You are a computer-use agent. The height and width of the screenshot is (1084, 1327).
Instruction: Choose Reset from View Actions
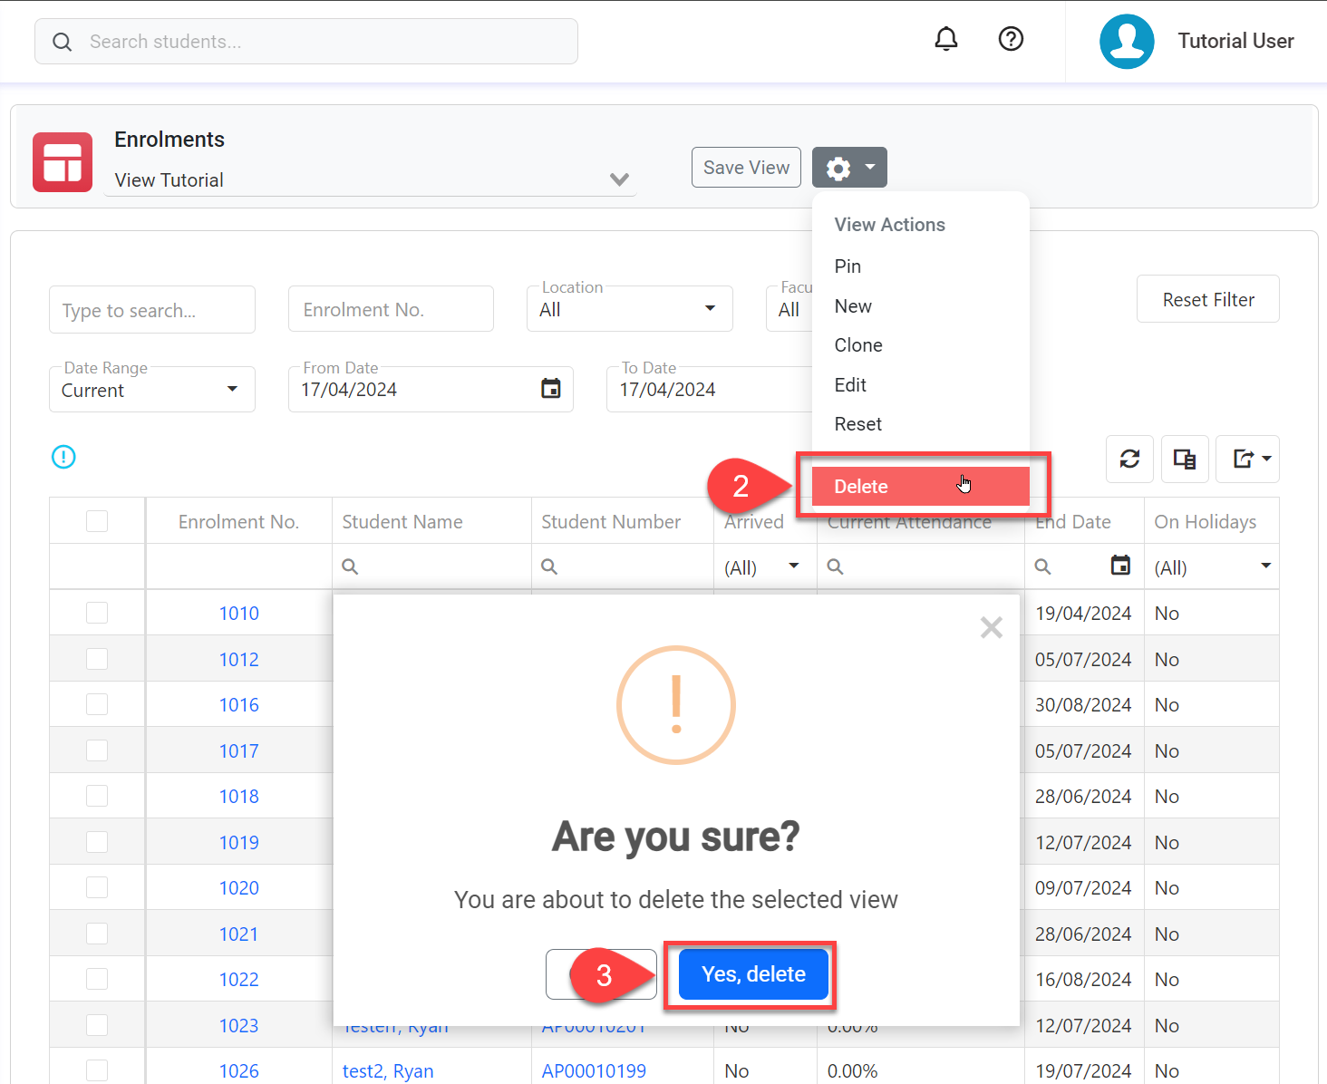(x=921, y=424)
